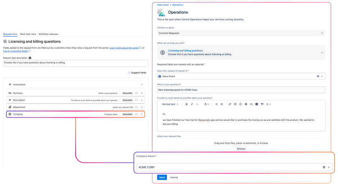The height and width of the screenshot is (186, 338).
Task: Open the 'Contact us about' Common Requests dropdown
Action: click(241, 33)
